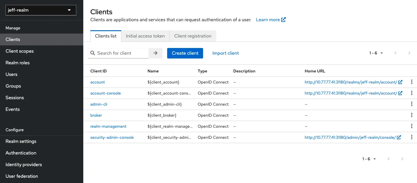The height and width of the screenshot is (183, 417).
Task: Open Sessions in the sidebar
Action: coord(41,97)
